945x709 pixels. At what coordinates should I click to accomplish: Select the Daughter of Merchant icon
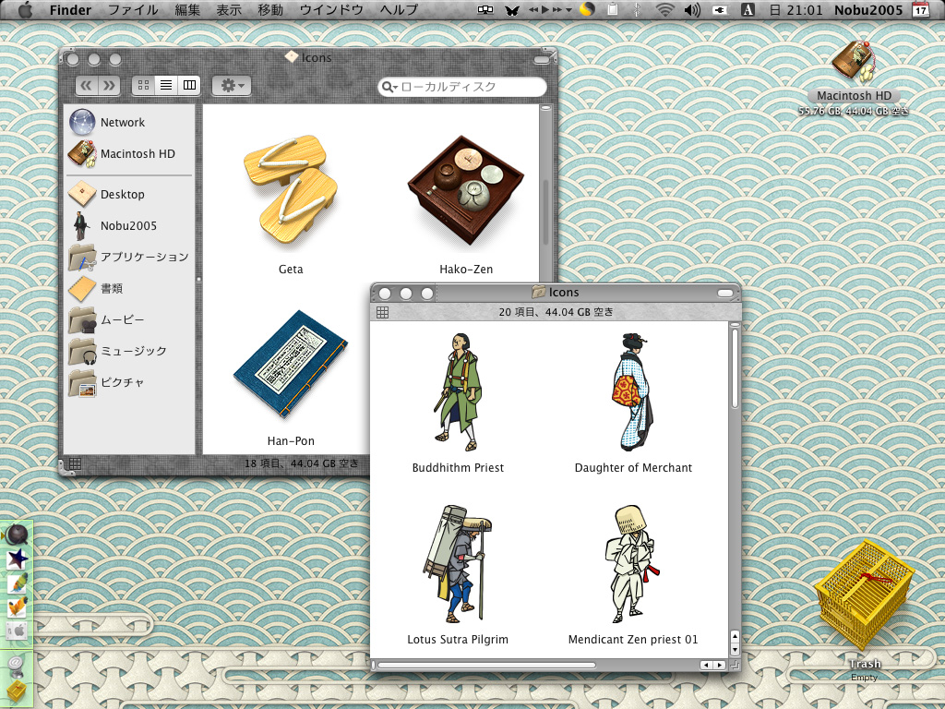click(632, 391)
